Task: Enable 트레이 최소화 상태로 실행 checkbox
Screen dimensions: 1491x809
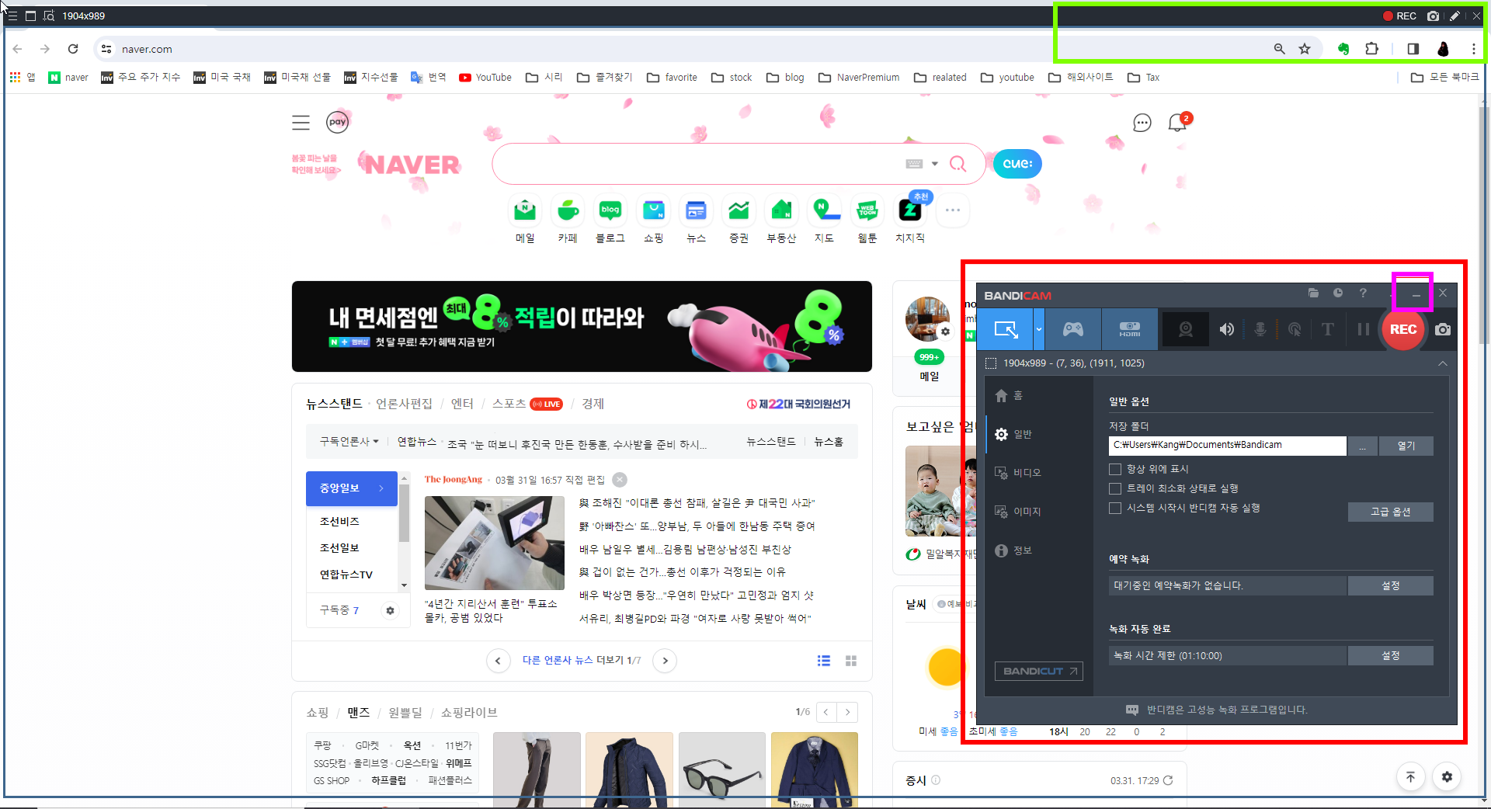Action: pos(1115,488)
